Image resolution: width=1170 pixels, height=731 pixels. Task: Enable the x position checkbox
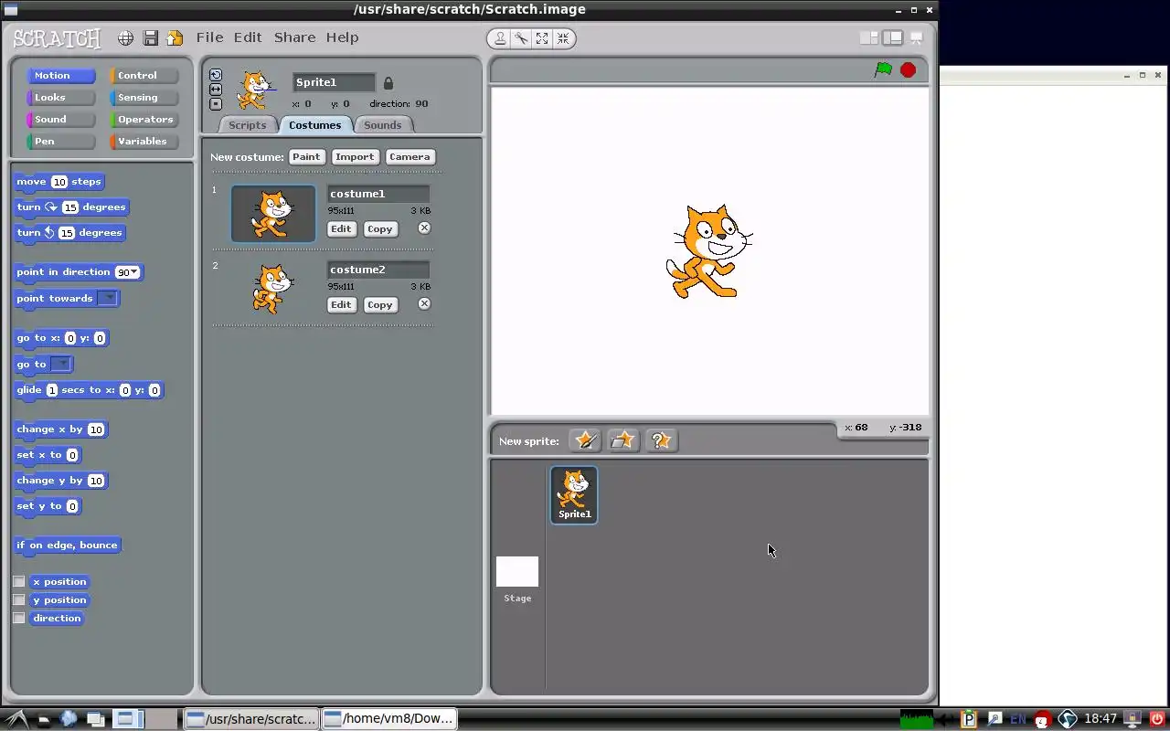(x=19, y=582)
